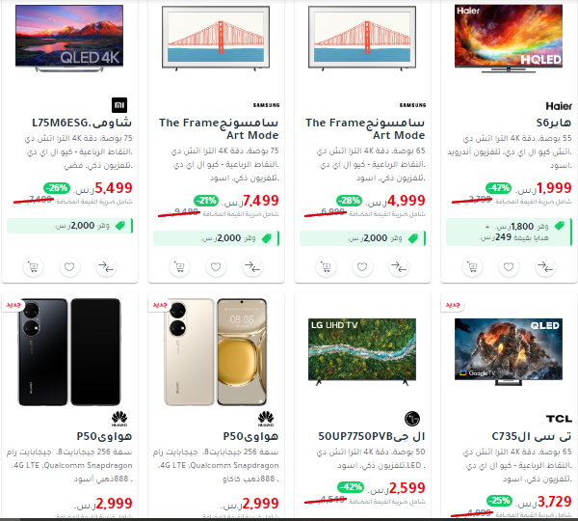The height and width of the screenshot is (521, 578).
Task: Open the LG 50UP7750PVB product title
Action: [372, 436]
